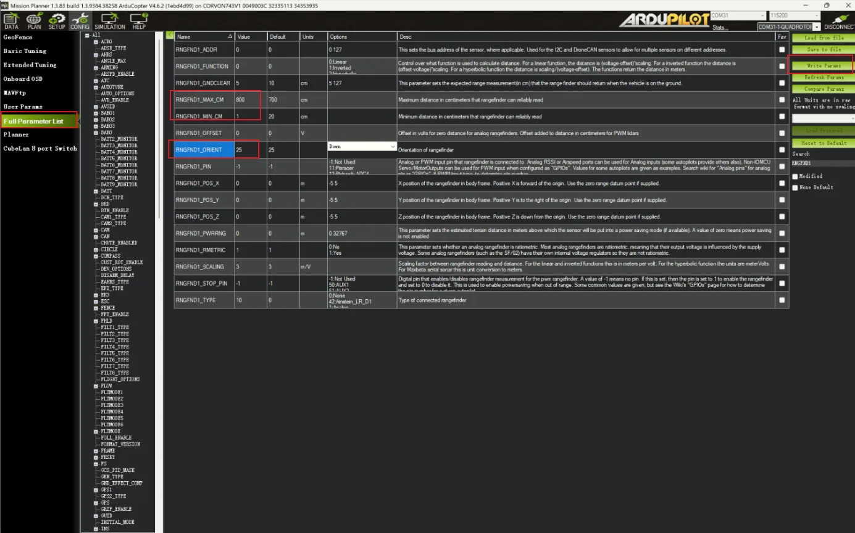Open the HELP icon

pyautogui.click(x=139, y=22)
